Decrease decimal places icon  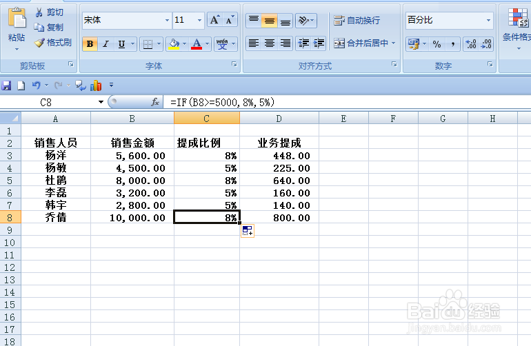(486, 44)
